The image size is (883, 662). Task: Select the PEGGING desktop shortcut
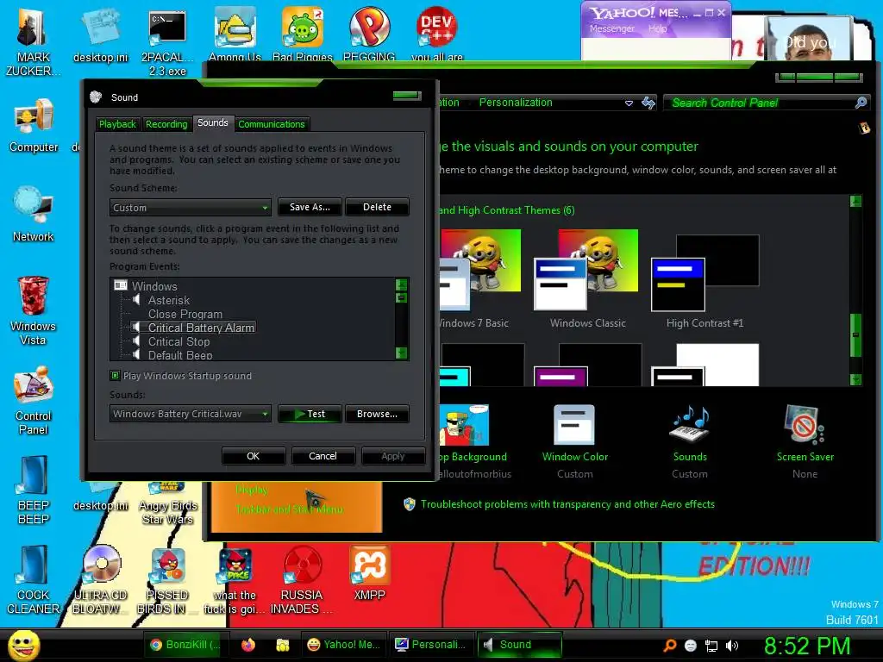369,34
